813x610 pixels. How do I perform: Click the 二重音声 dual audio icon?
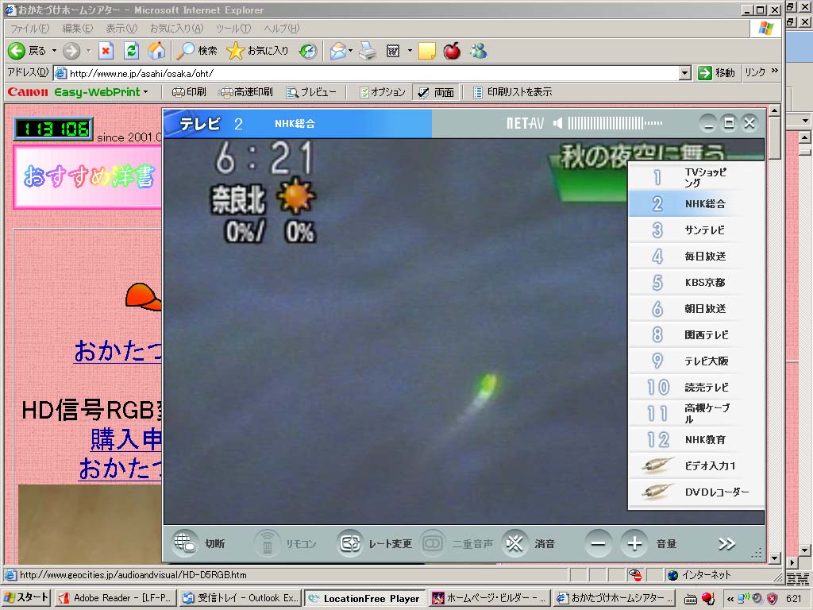click(x=433, y=543)
